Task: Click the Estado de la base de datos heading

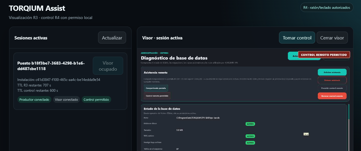Action: (x=162, y=109)
